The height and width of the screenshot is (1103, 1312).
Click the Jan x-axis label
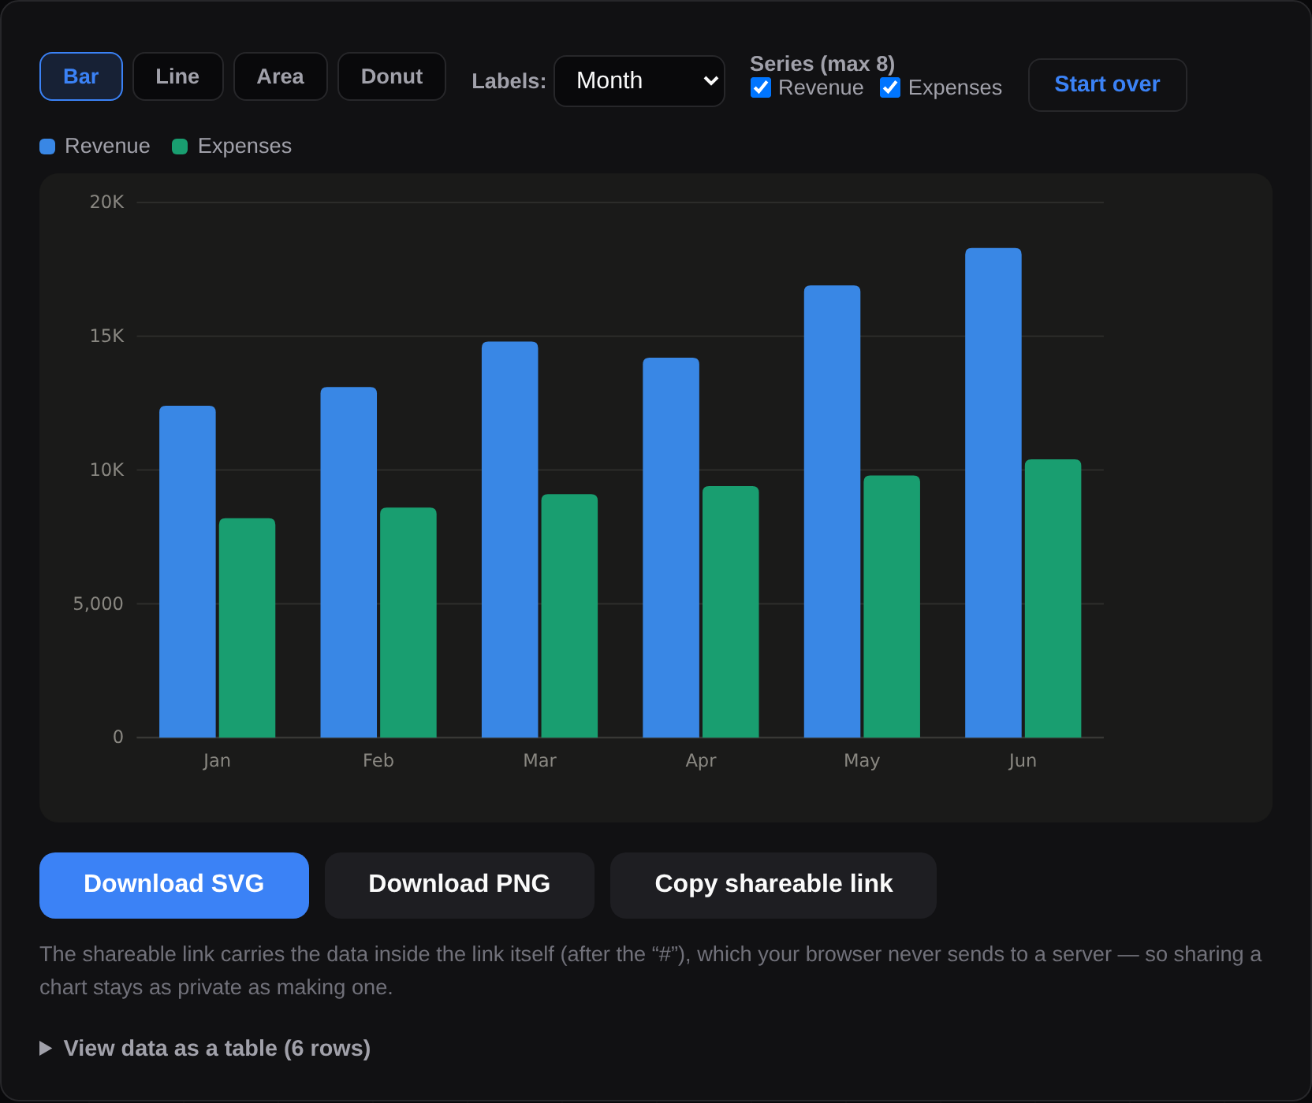(217, 761)
